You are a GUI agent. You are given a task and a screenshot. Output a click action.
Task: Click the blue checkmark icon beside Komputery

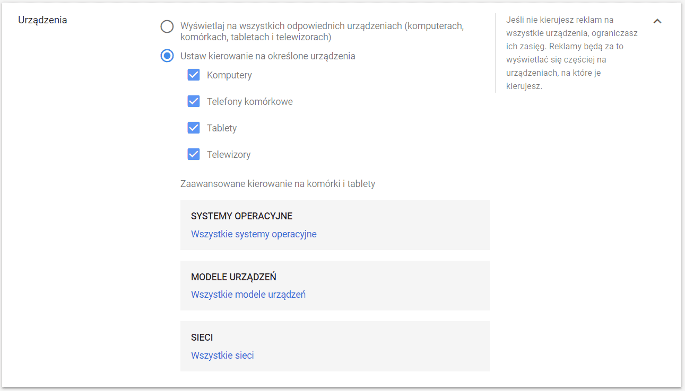(x=194, y=75)
